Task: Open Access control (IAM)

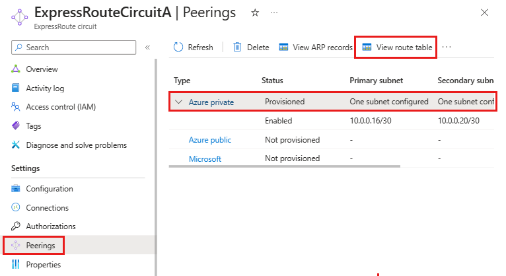Action: (59, 107)
